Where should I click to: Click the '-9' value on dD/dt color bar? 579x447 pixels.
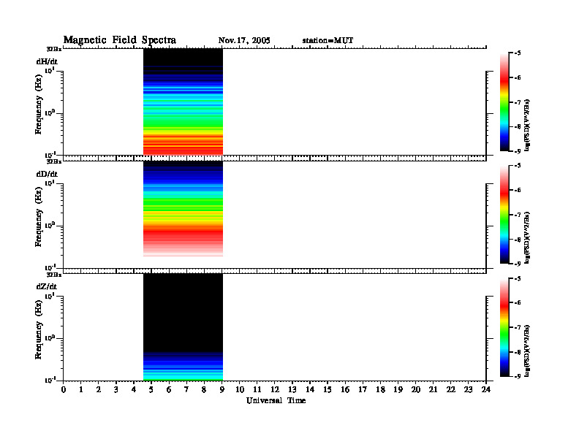518,264
